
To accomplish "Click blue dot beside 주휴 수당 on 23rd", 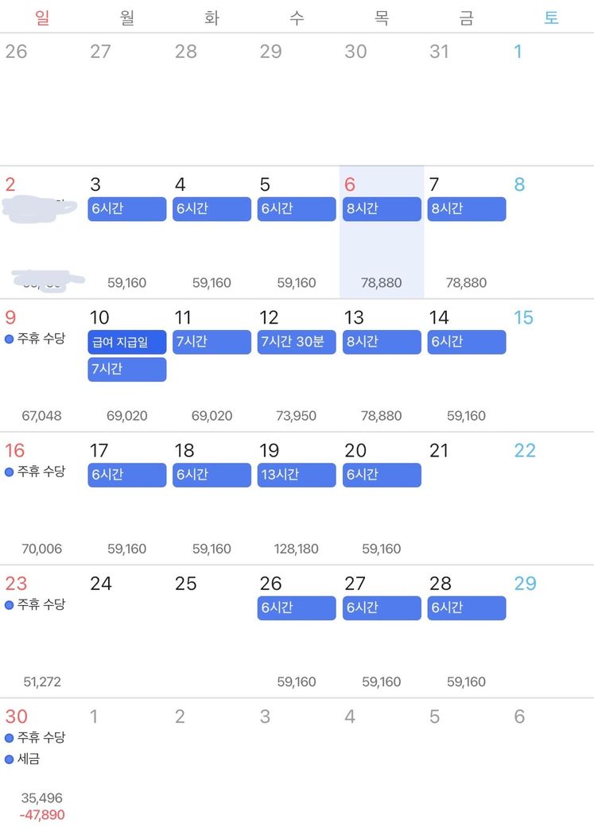I will (x=10, y=605).
